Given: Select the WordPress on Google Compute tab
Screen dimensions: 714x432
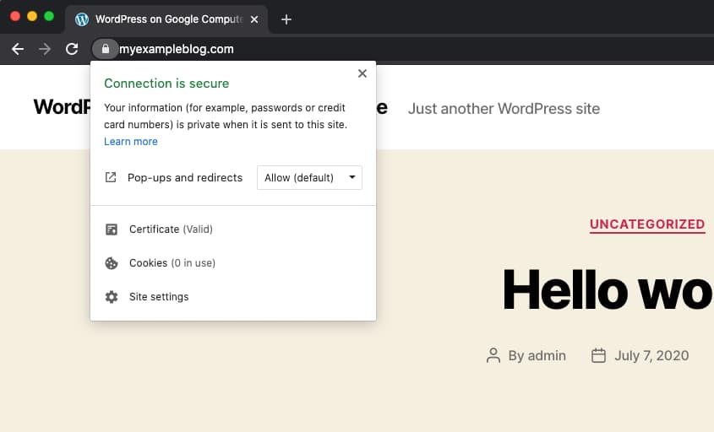Looking at the screenshot, I should [x=166, y=19].
